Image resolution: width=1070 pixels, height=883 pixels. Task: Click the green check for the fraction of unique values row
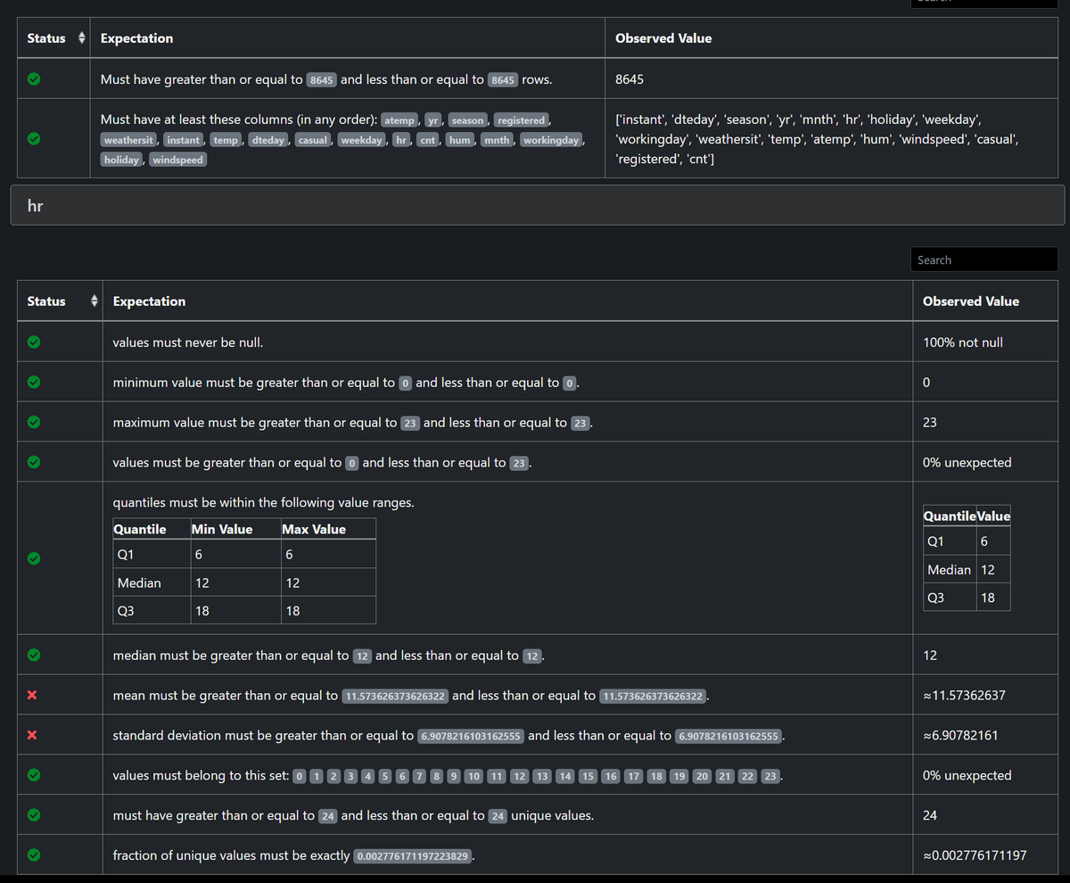click(33, 855)
